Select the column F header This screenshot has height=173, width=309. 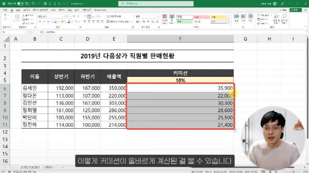[x=180, y=39]
